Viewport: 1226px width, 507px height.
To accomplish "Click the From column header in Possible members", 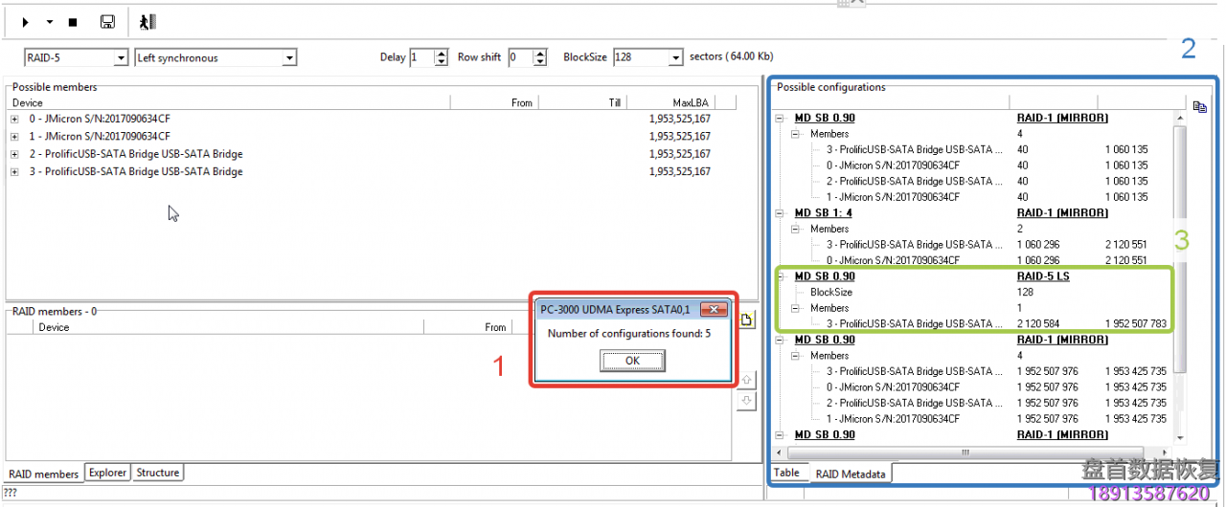I will tap(493, 102).
